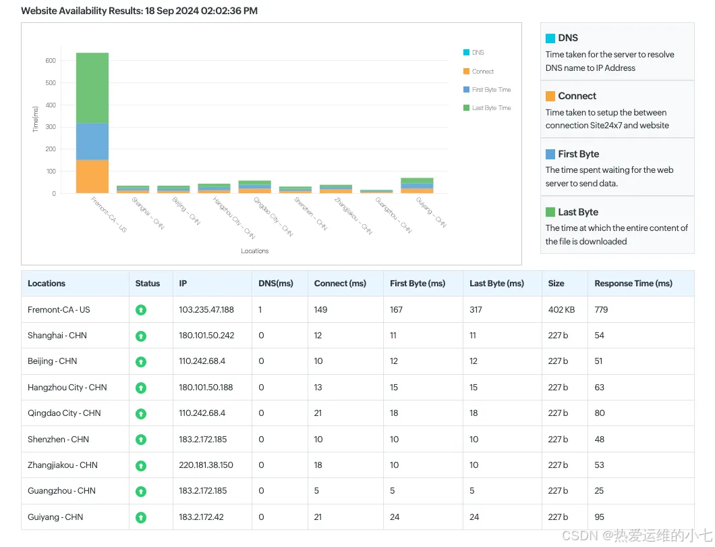Click First Byte value 167 for Fremont
Viewport: 715px width, 547px height.
pos(396,309)
